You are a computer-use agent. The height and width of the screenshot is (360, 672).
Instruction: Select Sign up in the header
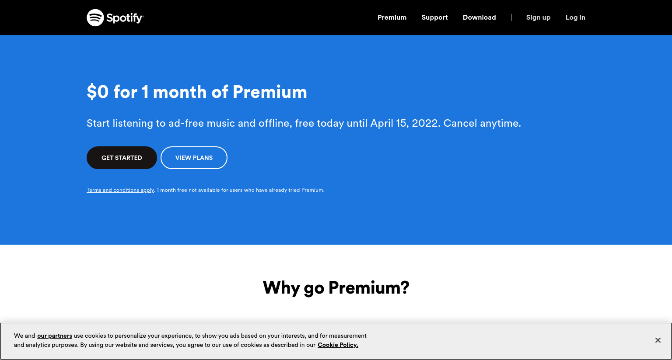point(538,17)
